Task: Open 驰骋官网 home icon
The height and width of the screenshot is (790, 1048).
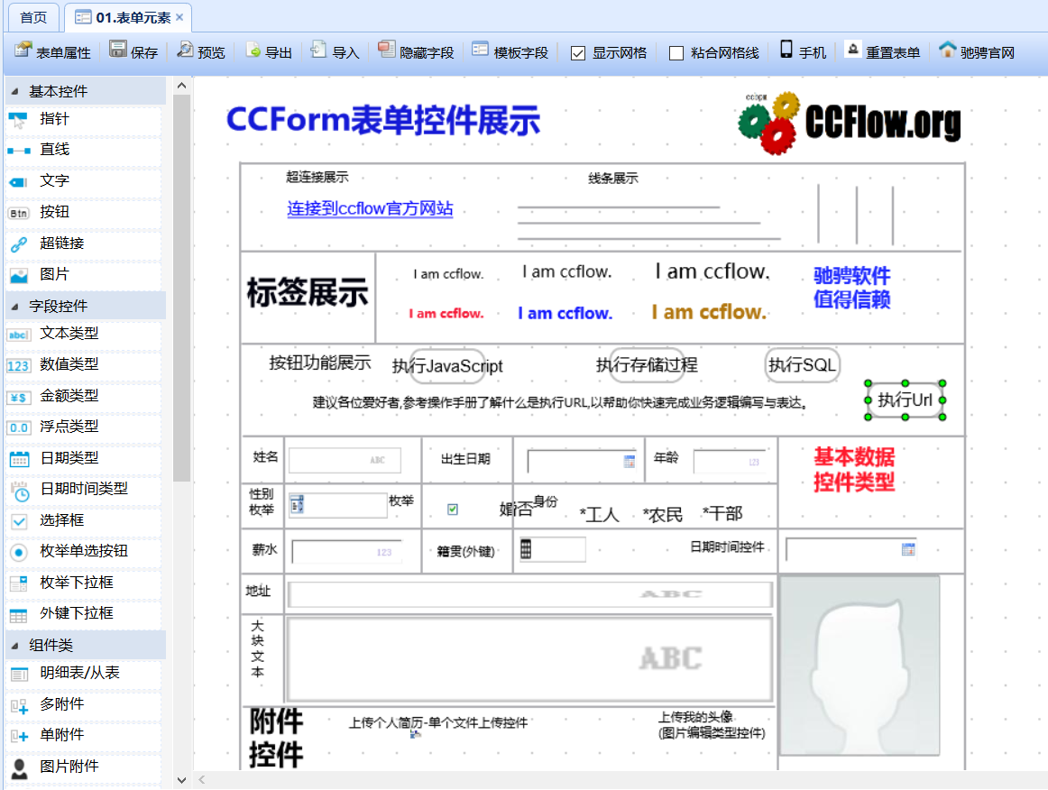Action: coord(948,51)
